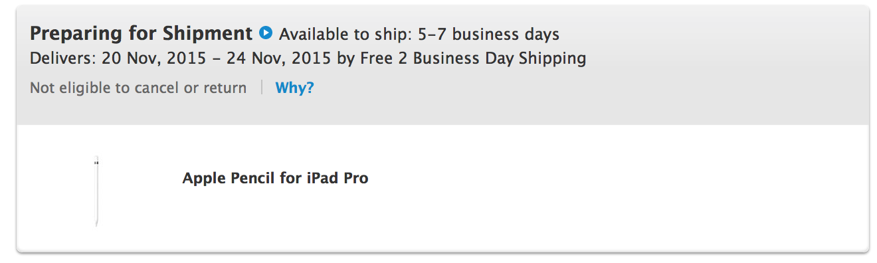
Task: Click the "5-7 business days" estimate text
Action: (488, 34)
